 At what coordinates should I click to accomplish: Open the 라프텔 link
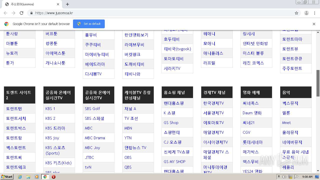(209, 63)
